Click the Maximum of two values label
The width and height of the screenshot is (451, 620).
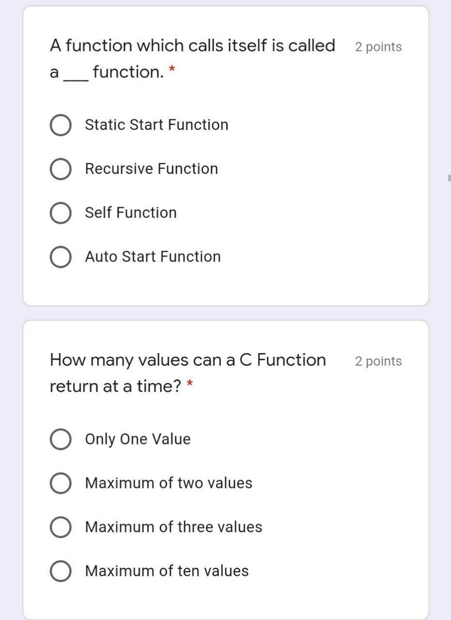[x=169, y=483]
